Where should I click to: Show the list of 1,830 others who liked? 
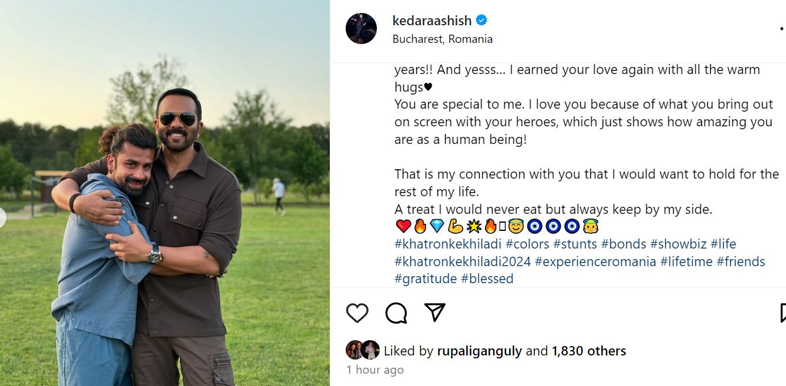coord(588,351)
